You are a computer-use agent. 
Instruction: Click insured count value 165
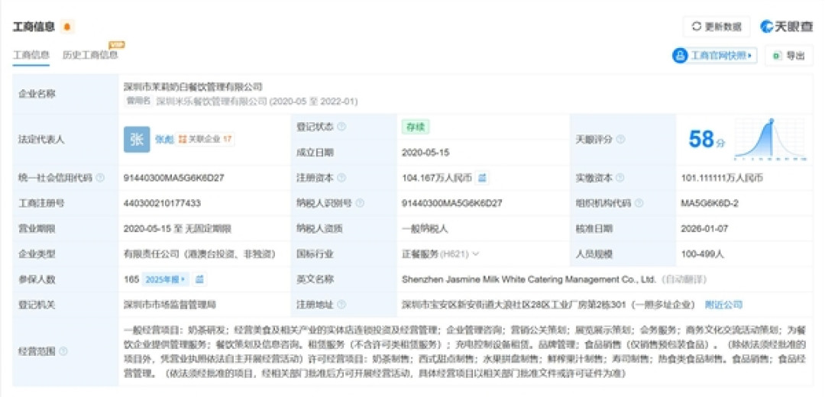[x=131, y=279]
